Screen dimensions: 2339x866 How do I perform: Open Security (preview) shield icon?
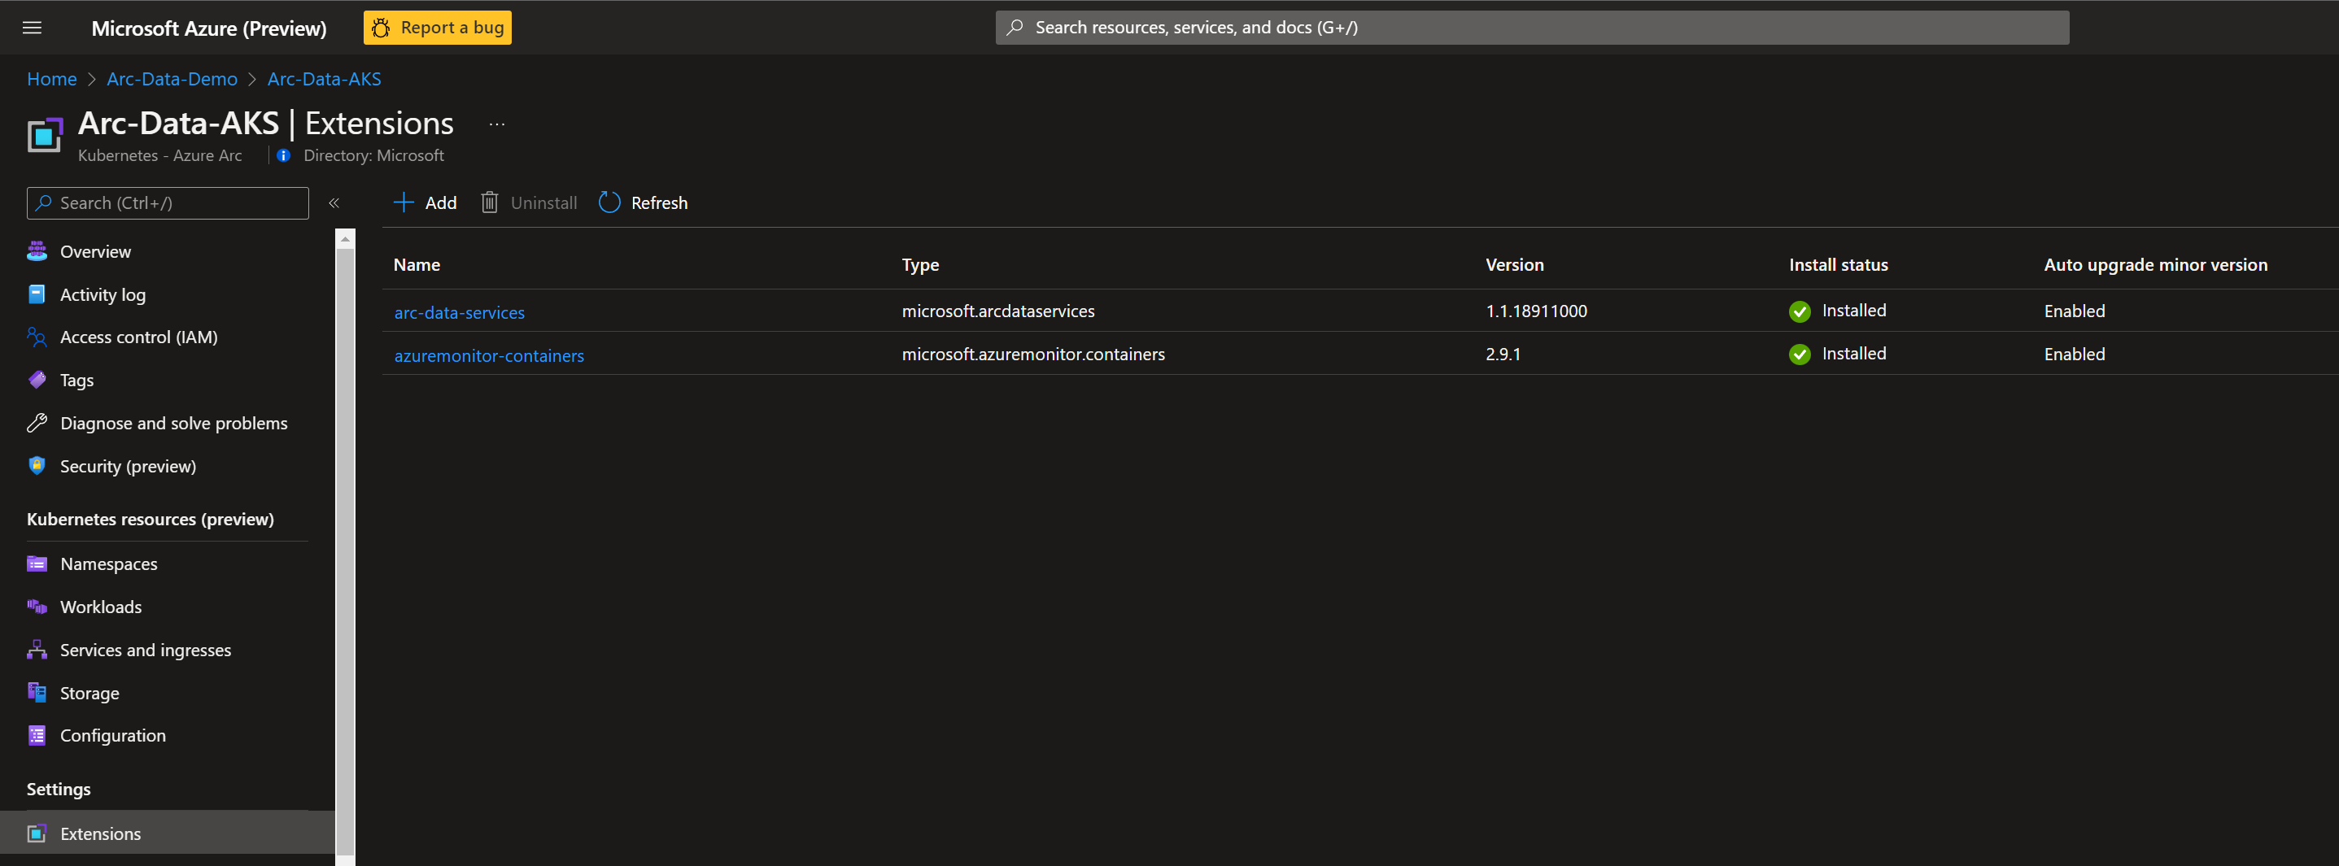[x=37, y=466]
